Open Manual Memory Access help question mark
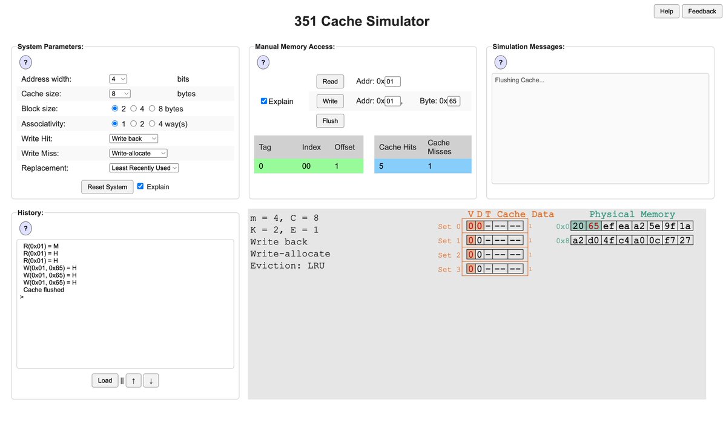This screenshot has width=726, height=421. click(263, 62)
